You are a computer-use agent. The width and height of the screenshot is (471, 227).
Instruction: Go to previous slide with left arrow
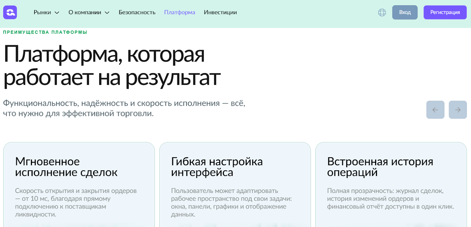[435, 110]
